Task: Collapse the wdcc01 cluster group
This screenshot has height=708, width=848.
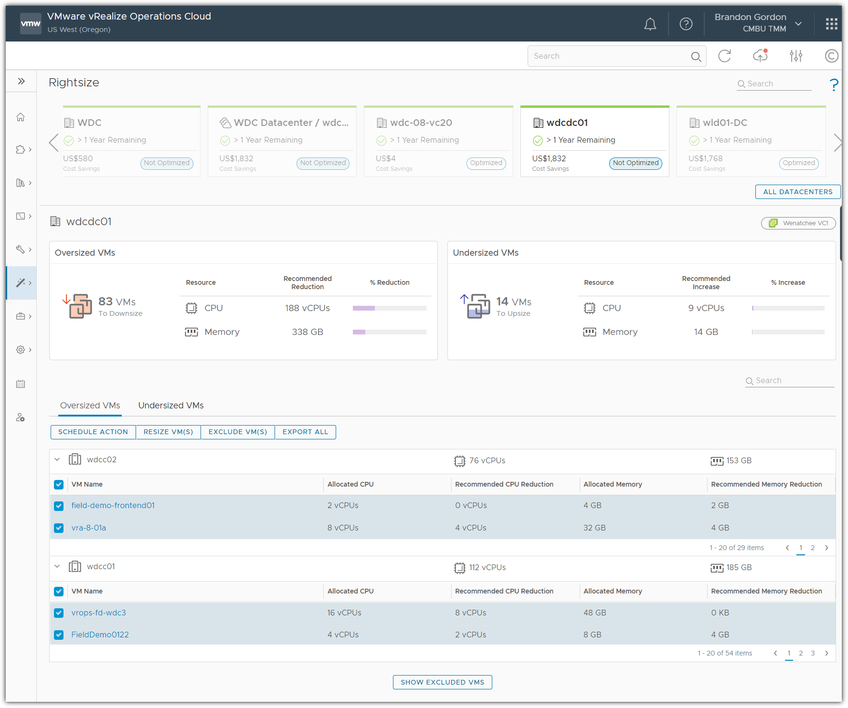Action: click(x=57, y=566)
